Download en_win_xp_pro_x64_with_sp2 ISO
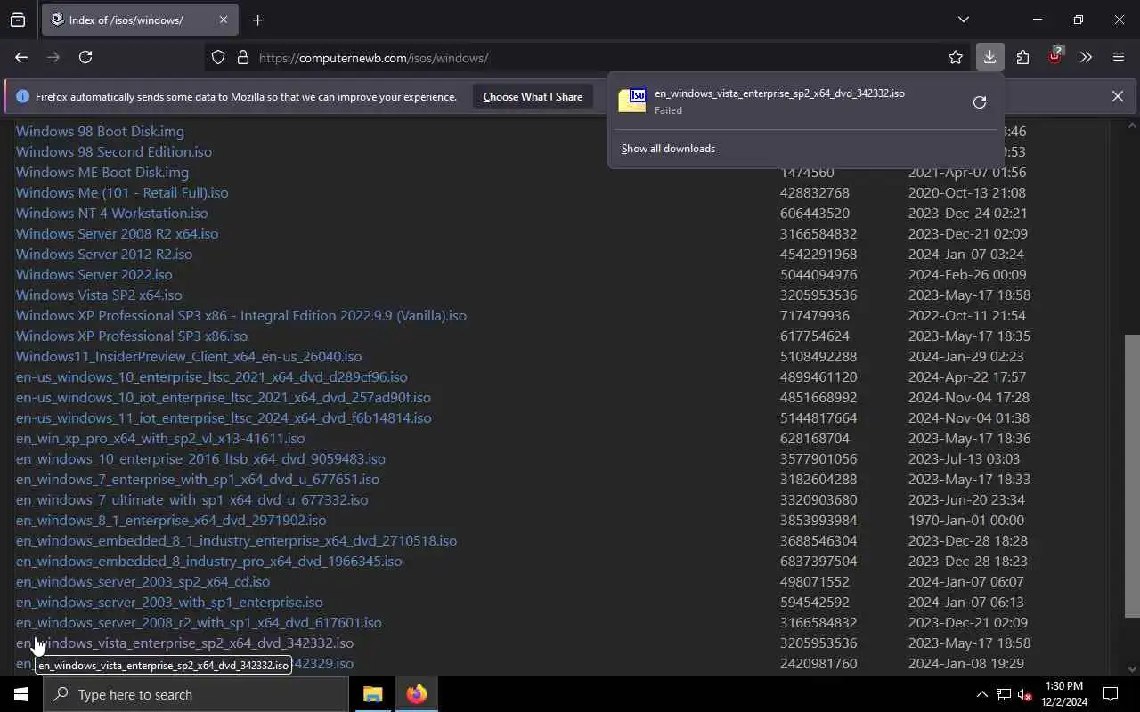Image resolution: width=1140 pixels, height=712 pixels. pyautogui.click(x=160, y=438)
